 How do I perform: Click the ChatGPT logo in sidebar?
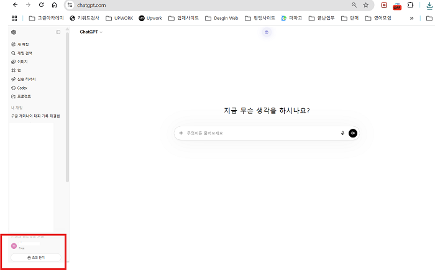(x=14, y=32)
